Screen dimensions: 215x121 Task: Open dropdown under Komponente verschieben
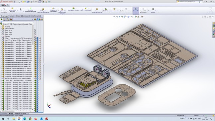point(53,14)
